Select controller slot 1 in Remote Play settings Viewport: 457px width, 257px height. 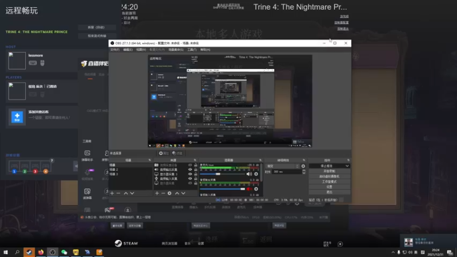(14, 167)
